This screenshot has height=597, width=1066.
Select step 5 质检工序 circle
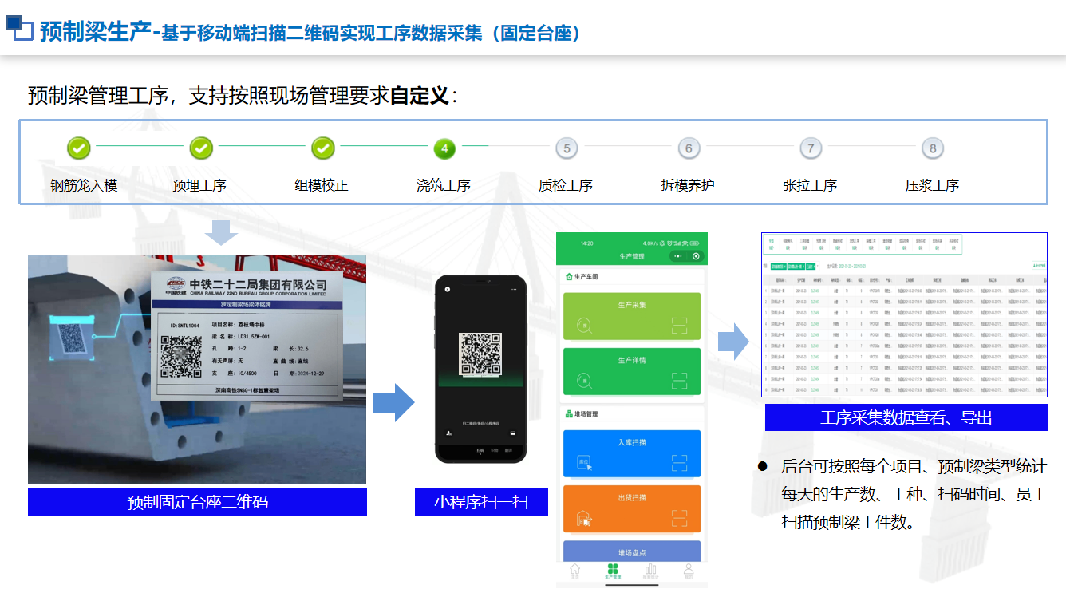point(567,148)
